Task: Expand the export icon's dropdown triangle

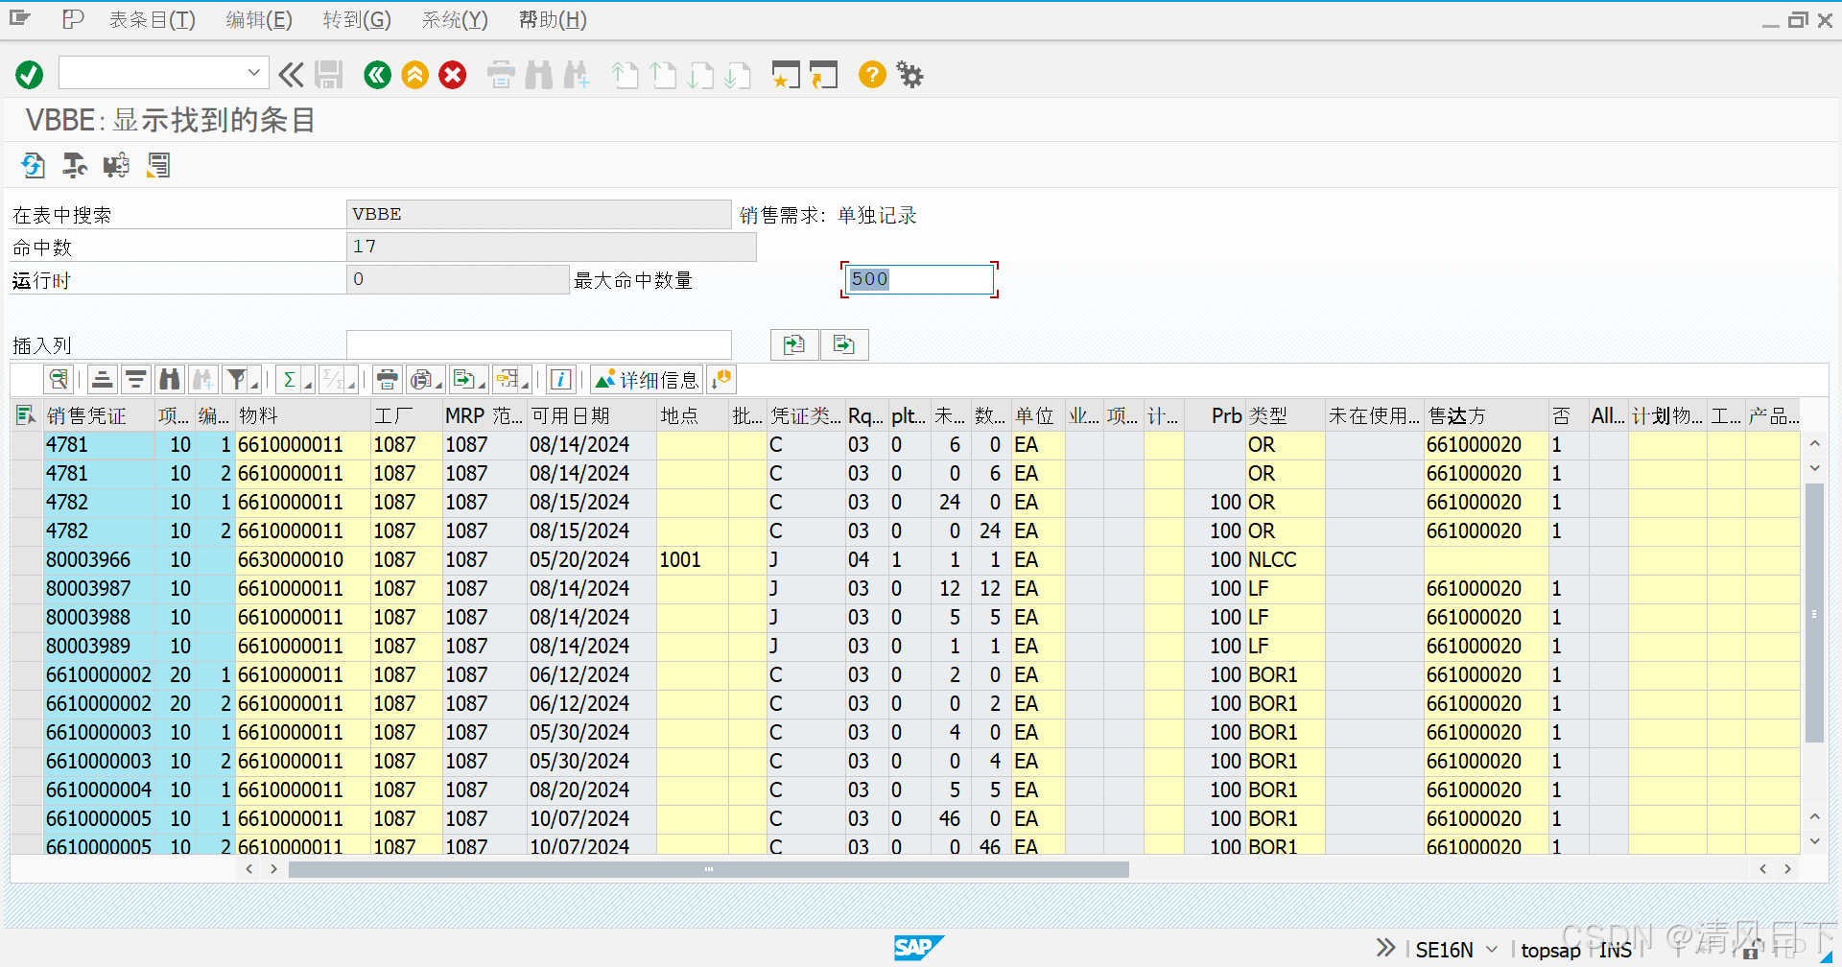Action: click(x=479, y=385)
